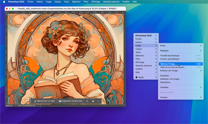The image size is (208, 124).
Task: Click the document proxy icon in title bar
Action: (x=16, y=9)
